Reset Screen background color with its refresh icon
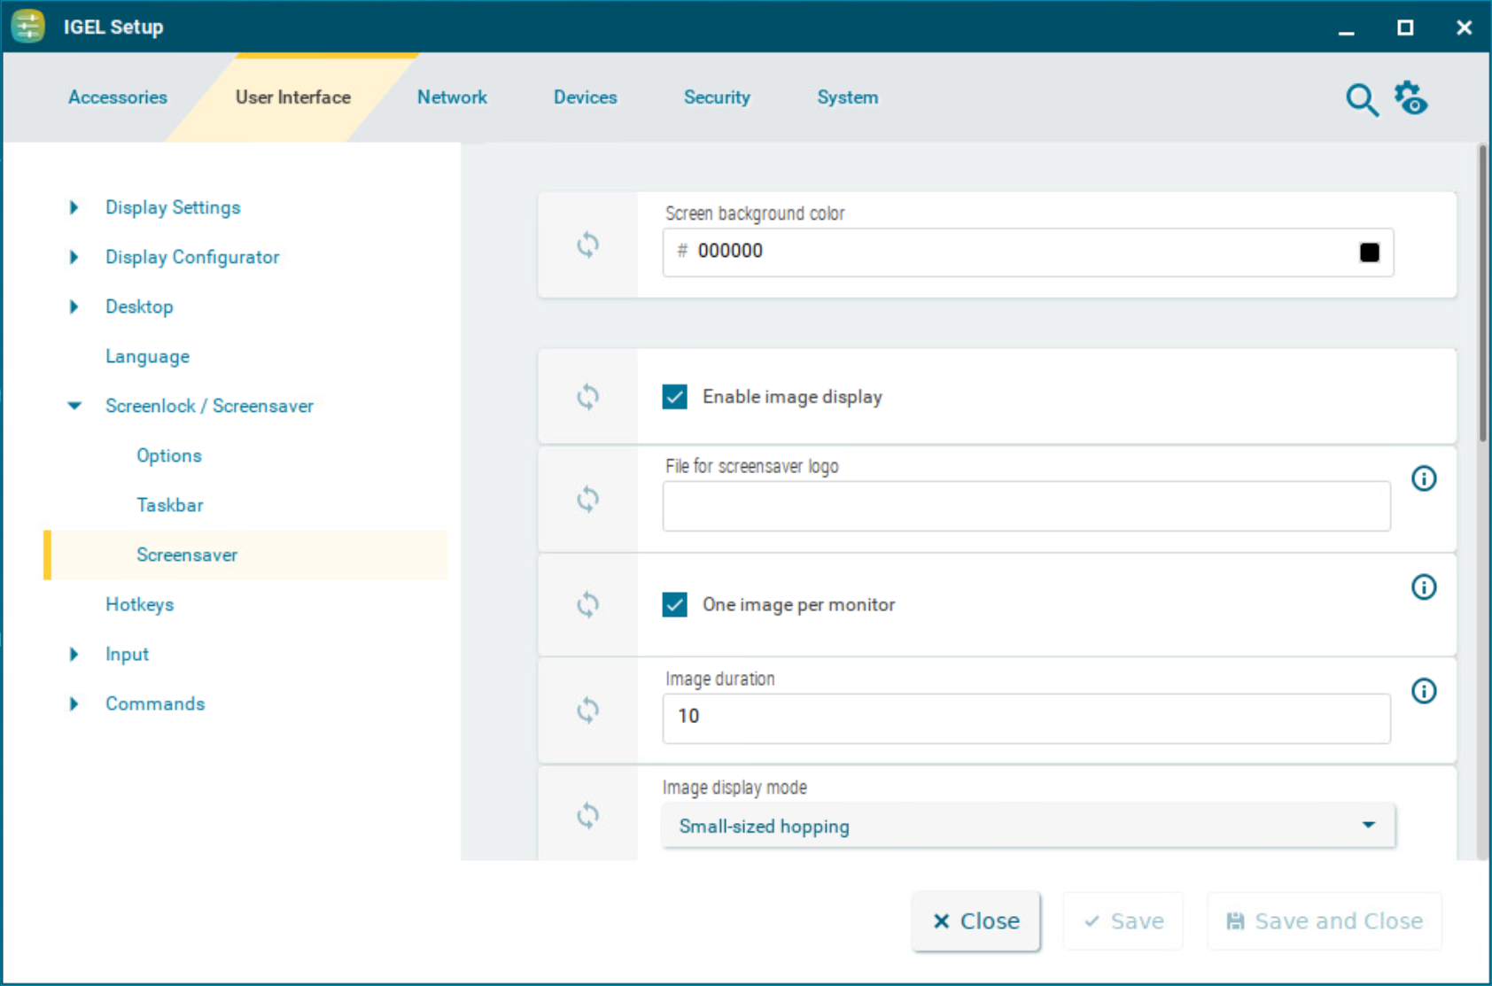 pos(587,245)
